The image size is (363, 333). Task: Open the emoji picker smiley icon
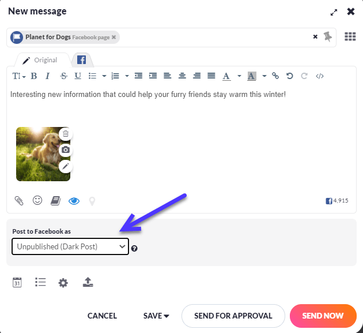(x=37, y=200)
